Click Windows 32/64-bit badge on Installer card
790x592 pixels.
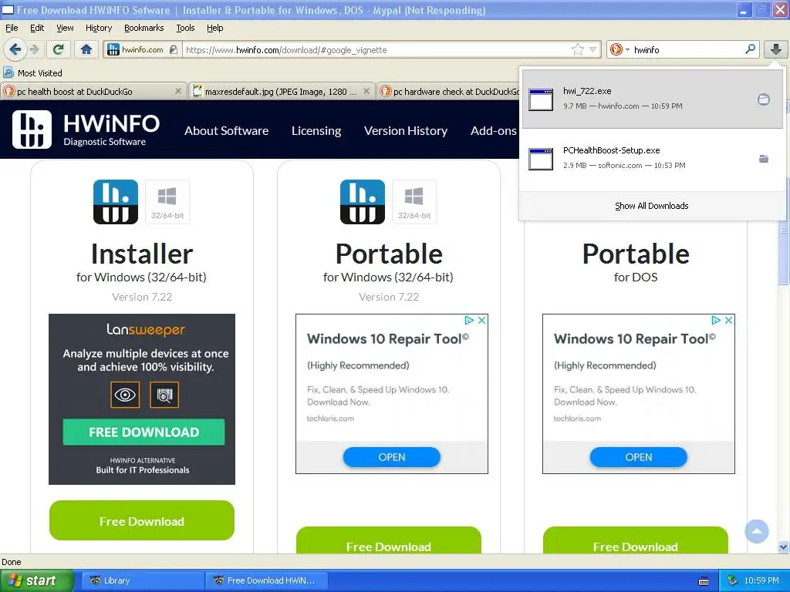167,202
